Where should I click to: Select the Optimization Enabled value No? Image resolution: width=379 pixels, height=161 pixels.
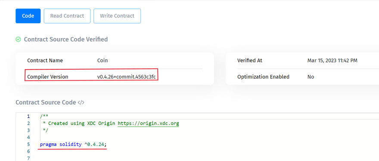tap(311, 77)
